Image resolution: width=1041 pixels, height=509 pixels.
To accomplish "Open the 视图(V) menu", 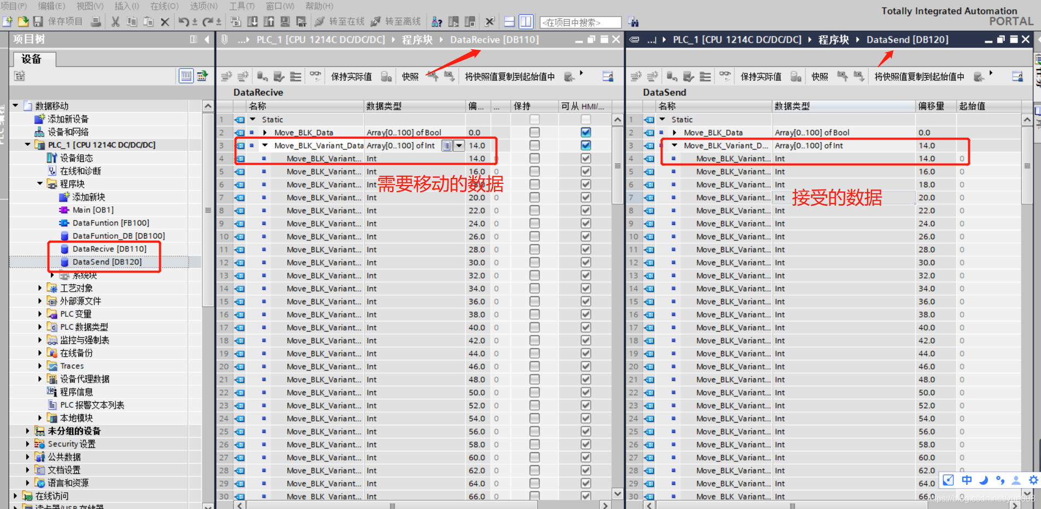I will click(90, 5).
